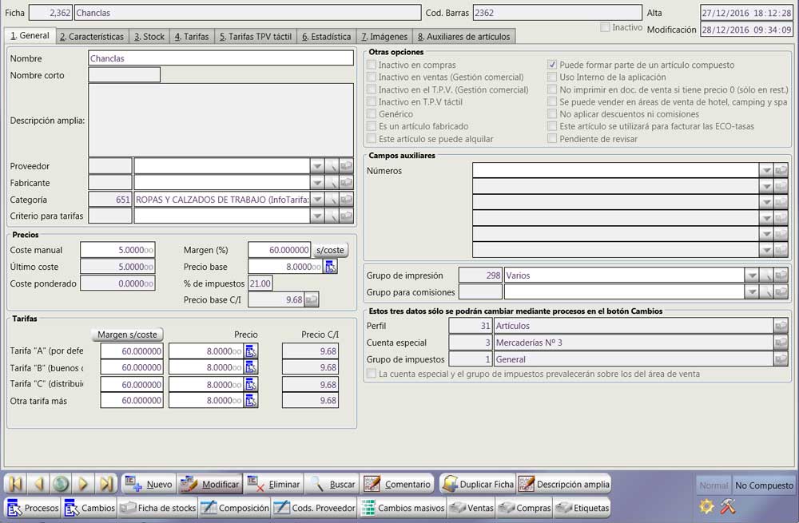Open record card icon for Cuenta especial
Viewport: 799px width, 523px height.
(x=781, y=343)
